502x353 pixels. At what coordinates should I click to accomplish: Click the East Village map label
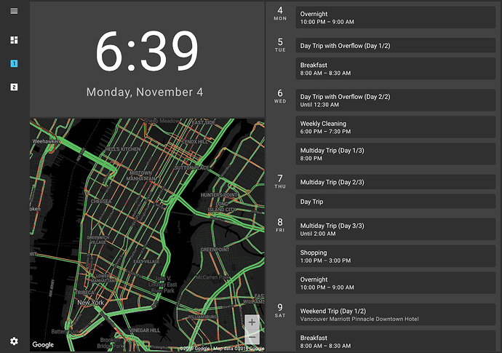coord(146,261)
